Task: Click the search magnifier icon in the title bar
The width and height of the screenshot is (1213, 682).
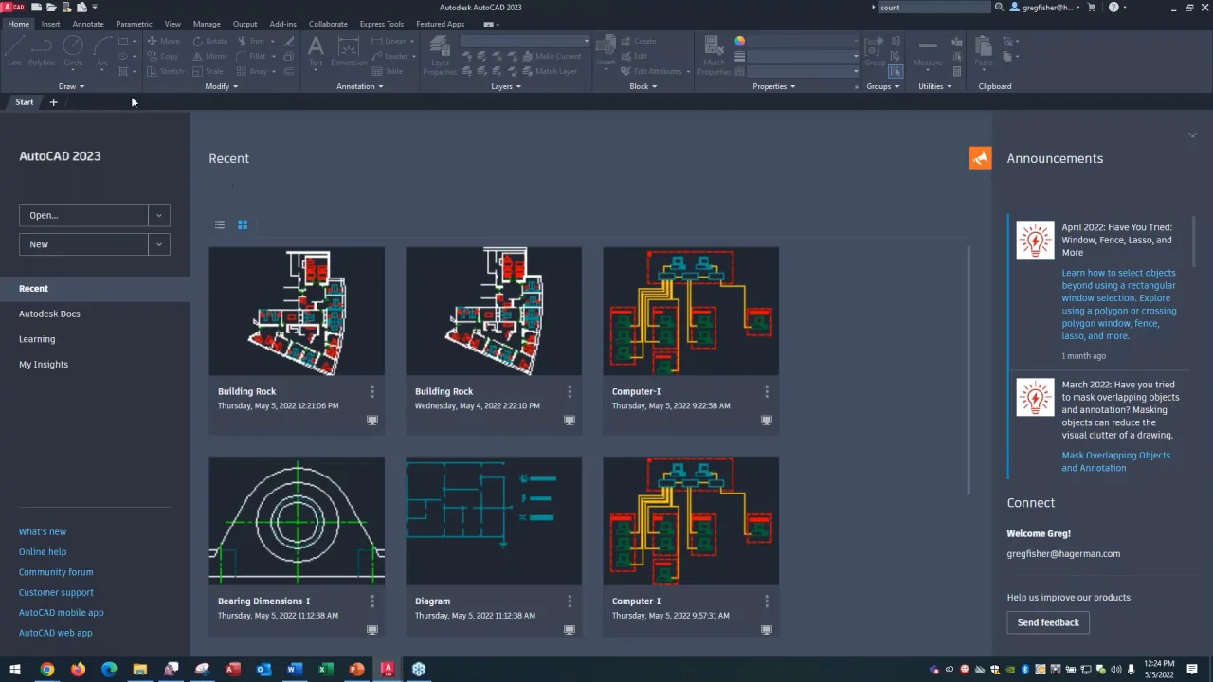Action: pyautogui.click(x=999, y=7)
